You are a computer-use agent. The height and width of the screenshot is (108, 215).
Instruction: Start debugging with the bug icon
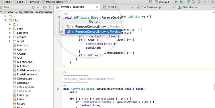181,2
